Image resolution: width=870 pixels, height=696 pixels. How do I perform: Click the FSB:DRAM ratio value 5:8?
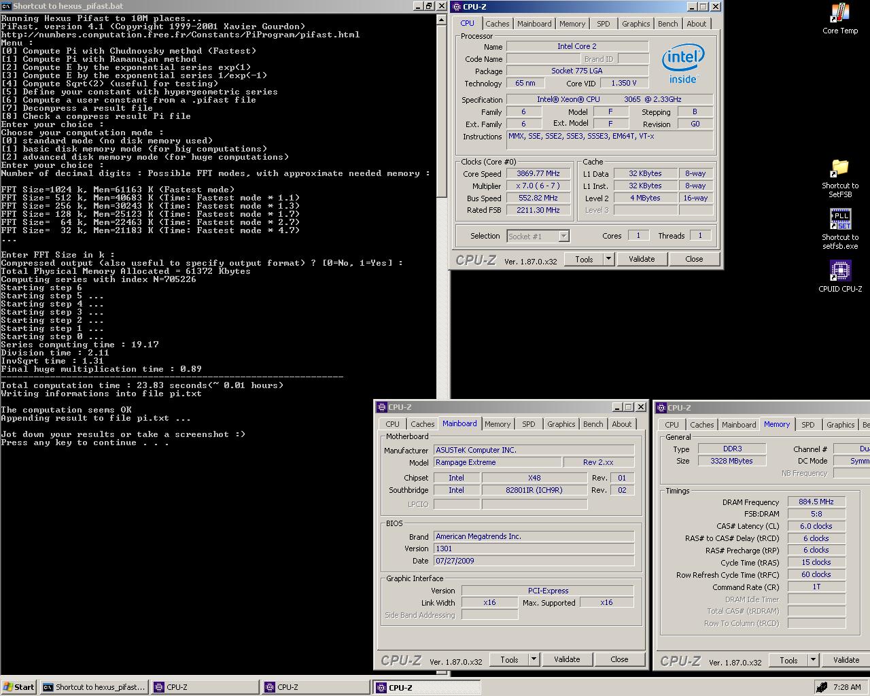coord(816,515)
